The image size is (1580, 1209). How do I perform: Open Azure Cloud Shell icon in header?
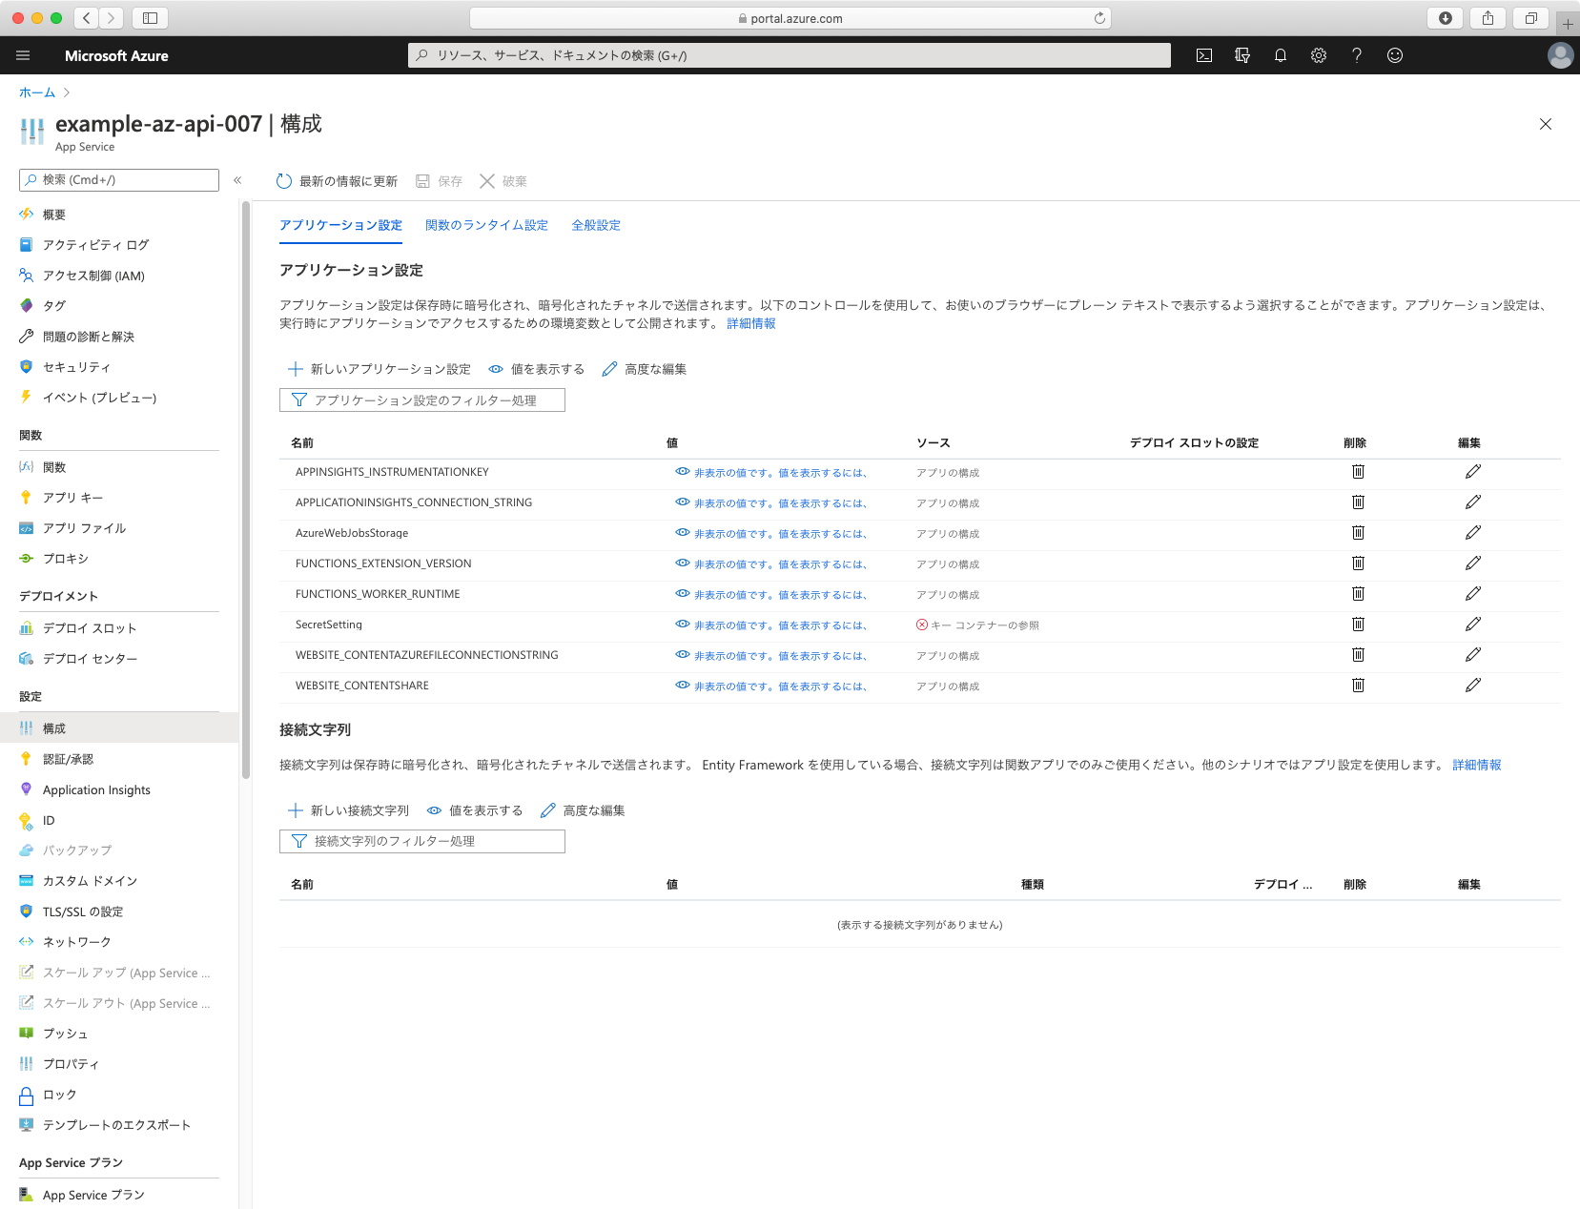[x=1204, y=55]
